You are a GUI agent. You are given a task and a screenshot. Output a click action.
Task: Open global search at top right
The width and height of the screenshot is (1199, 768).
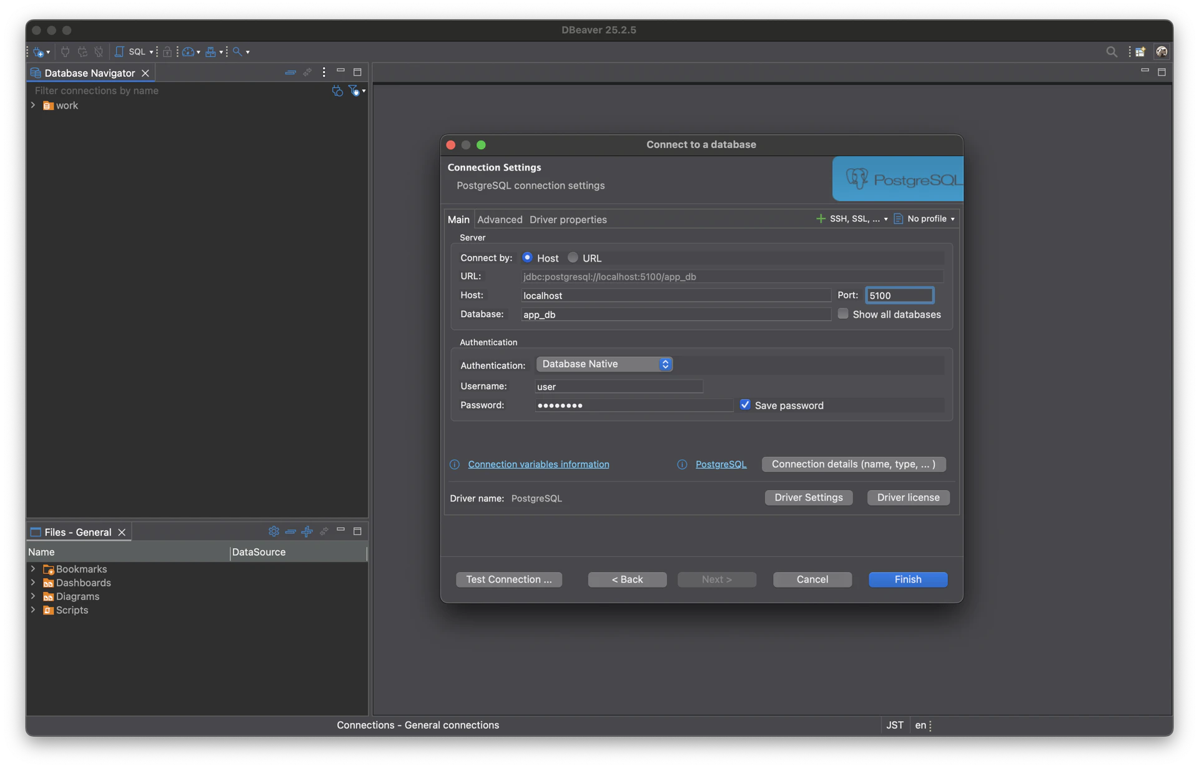click(1112, 52)
